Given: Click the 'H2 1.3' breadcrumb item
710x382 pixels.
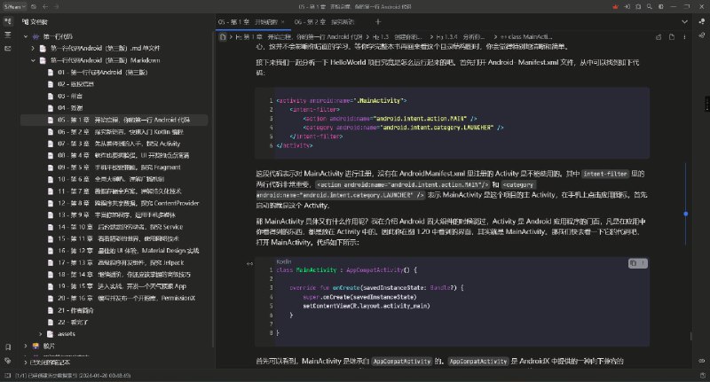Looking at the screenshot, I should tap(398, 37).
